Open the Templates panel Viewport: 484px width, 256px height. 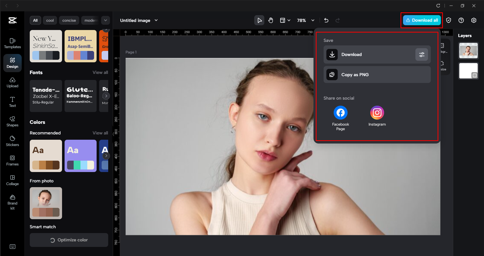(x=12, y=43)
